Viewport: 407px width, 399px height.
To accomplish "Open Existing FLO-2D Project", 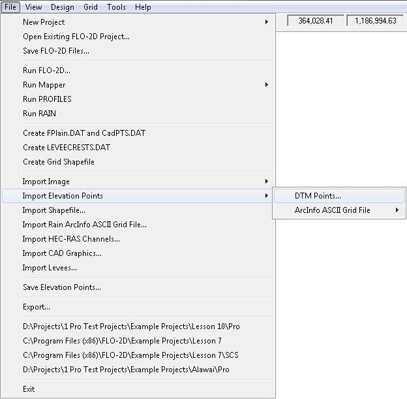I will [76, 37].
